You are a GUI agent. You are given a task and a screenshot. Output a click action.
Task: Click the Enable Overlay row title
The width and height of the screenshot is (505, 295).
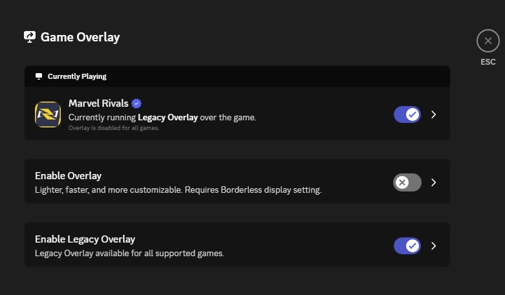pyautogui.click(x=68, y=175)
